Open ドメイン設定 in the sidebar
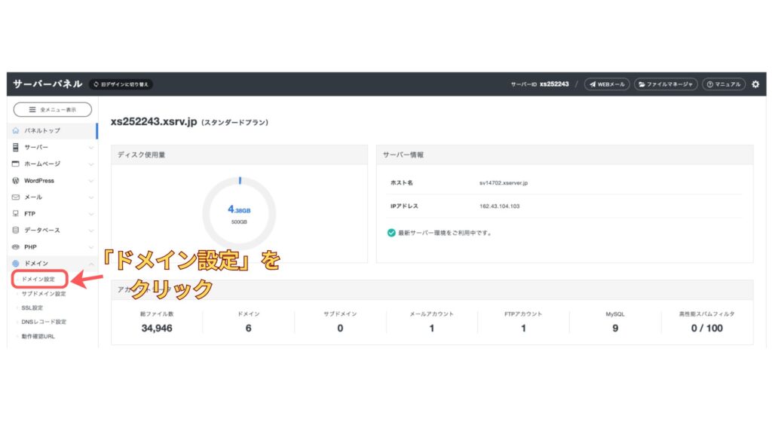Viewport: 772px width, 434px height. click(38, 280)
